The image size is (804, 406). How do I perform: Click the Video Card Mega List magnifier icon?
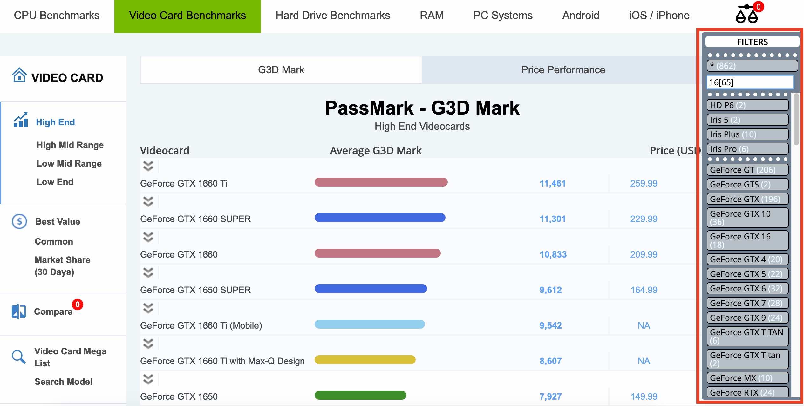[x=19, y=357]
